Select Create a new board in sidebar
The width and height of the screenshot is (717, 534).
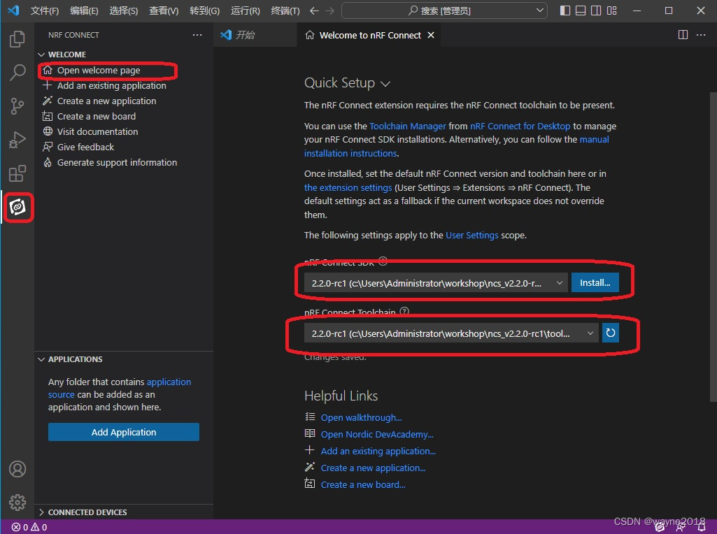97,117
